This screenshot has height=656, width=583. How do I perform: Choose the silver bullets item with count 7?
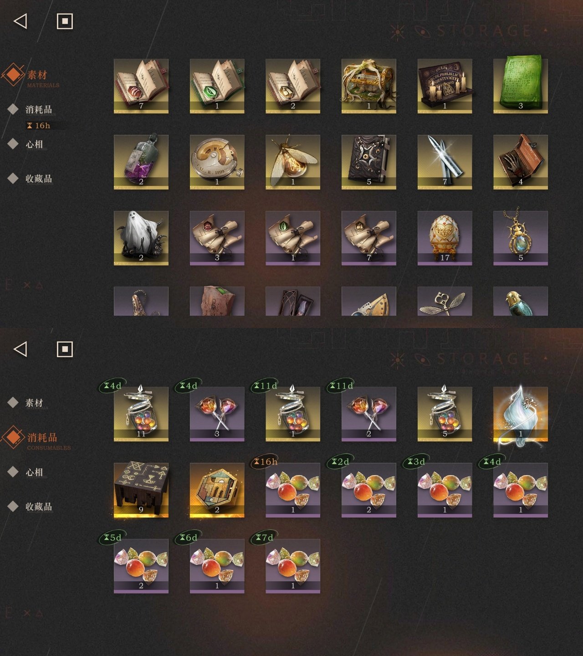click(x=445, y=162)
